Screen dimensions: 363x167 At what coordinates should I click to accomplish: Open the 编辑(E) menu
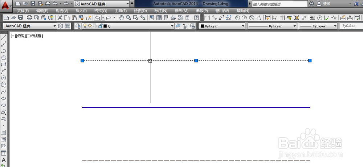[x=42, y=11]
